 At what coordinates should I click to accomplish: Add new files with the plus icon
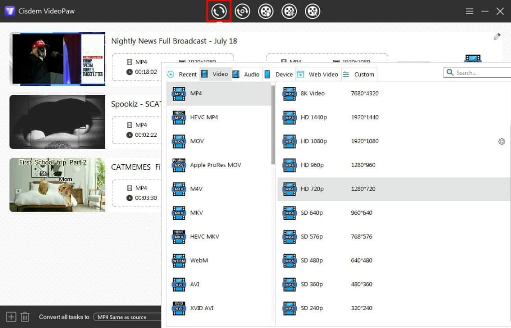click(x=10, y=317)
